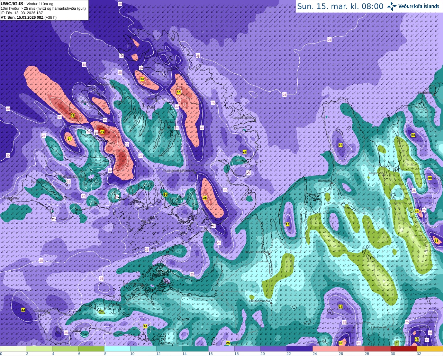The height and width of the screenshot is (356, 443).
Task: Pick the 8–10 m/s pale cyan legend swatch
Action: (117, 349)
